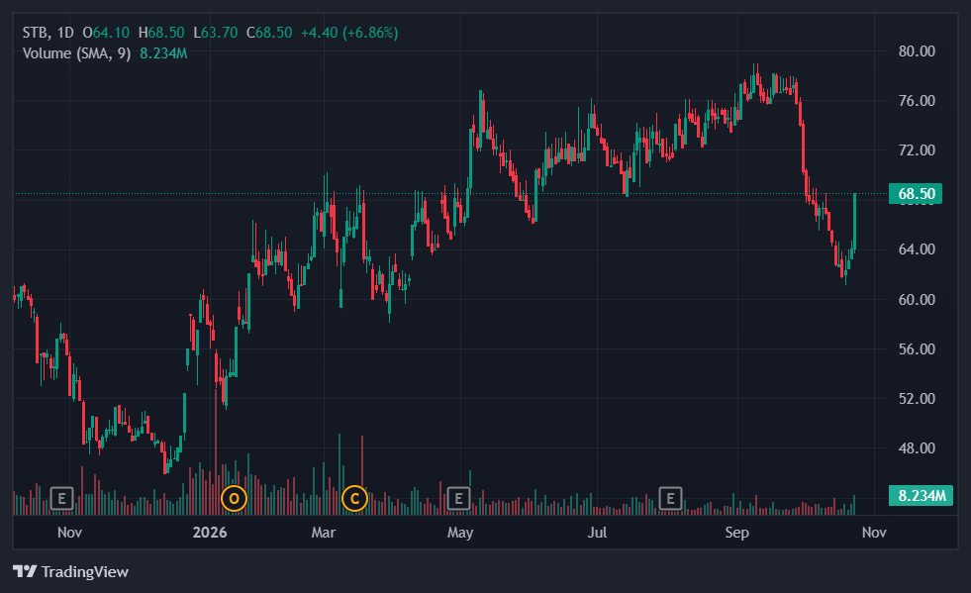Click the 8.234M volume axis label
The image size is (971, 593).
coord(921,496)
